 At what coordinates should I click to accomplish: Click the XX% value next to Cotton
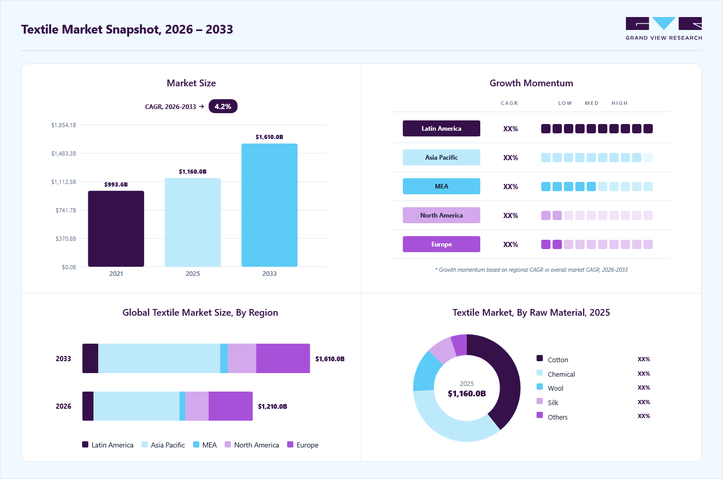644,359
